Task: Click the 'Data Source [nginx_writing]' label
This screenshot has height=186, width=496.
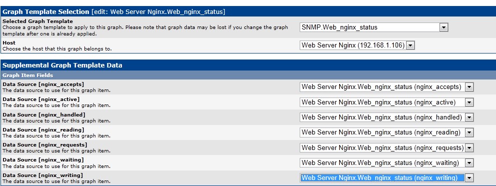Action: tap(42, 175)
